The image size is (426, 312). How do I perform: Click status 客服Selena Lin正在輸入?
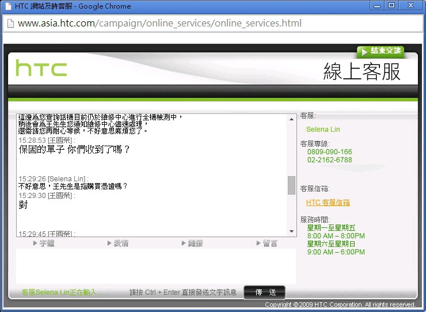tap(62, 292)
